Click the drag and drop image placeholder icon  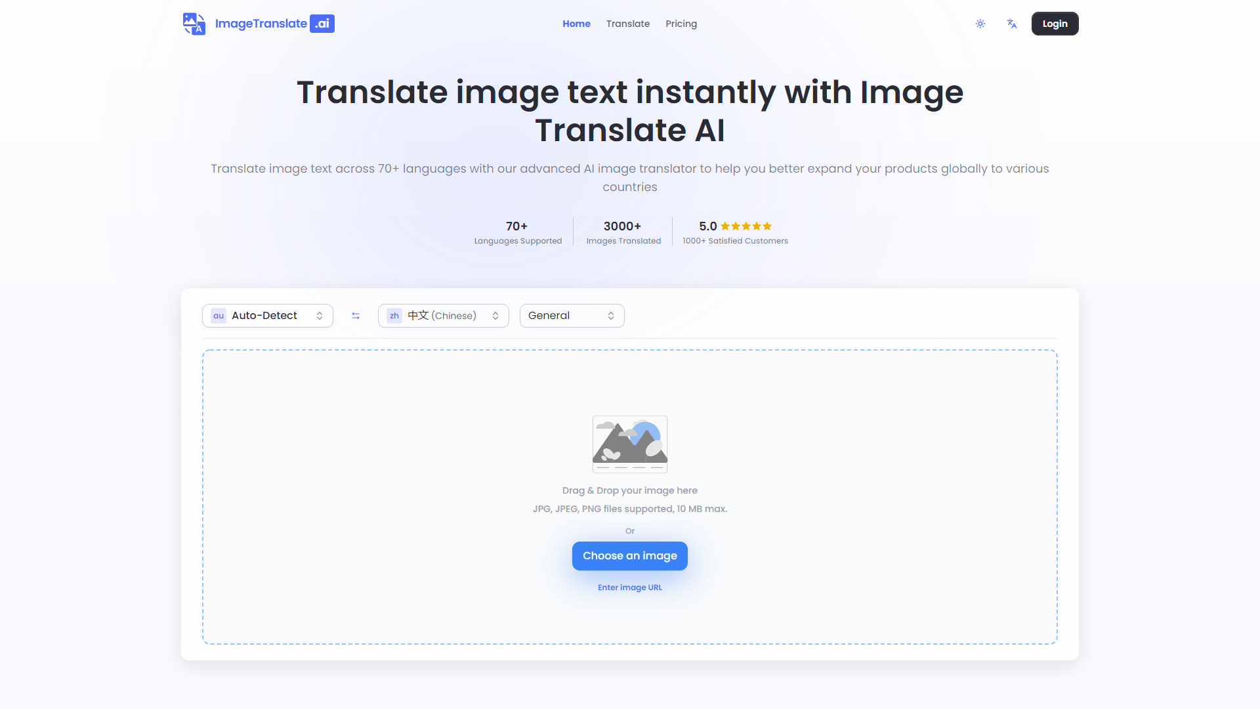(629, 443)
